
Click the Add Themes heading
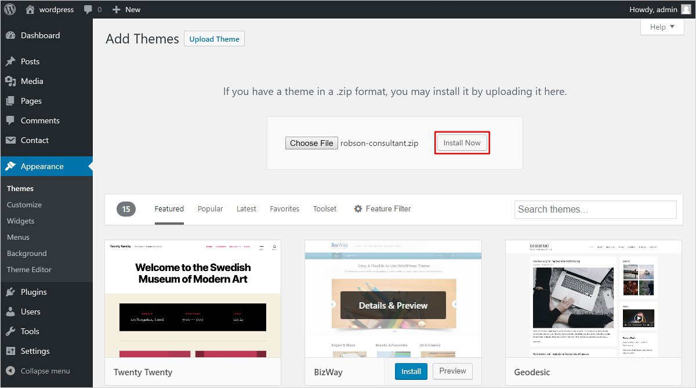[142, 39]
